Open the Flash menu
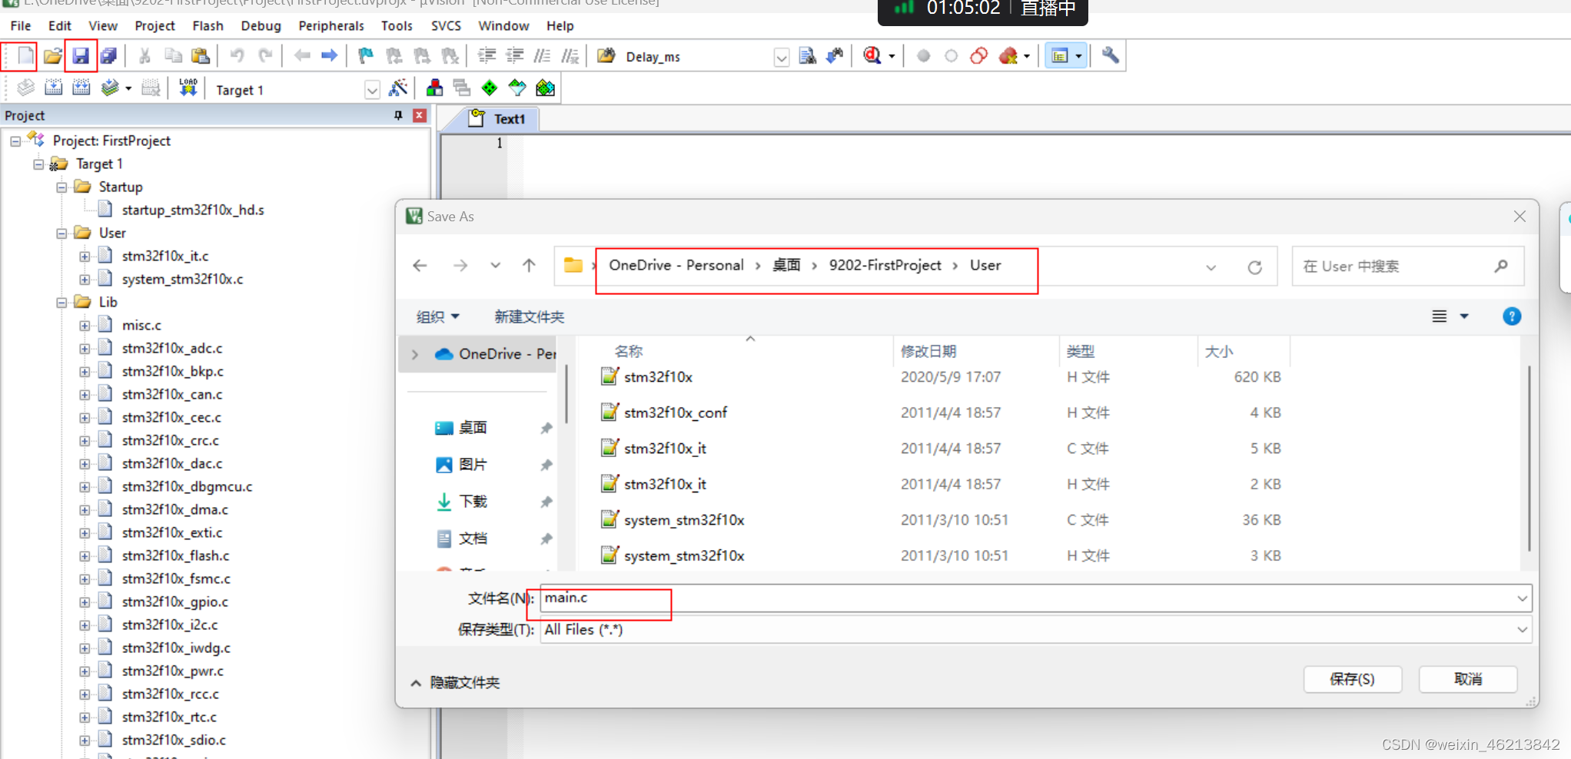Image resolution: width=1571 pixels, height=759 pixels. click(208, 25)
